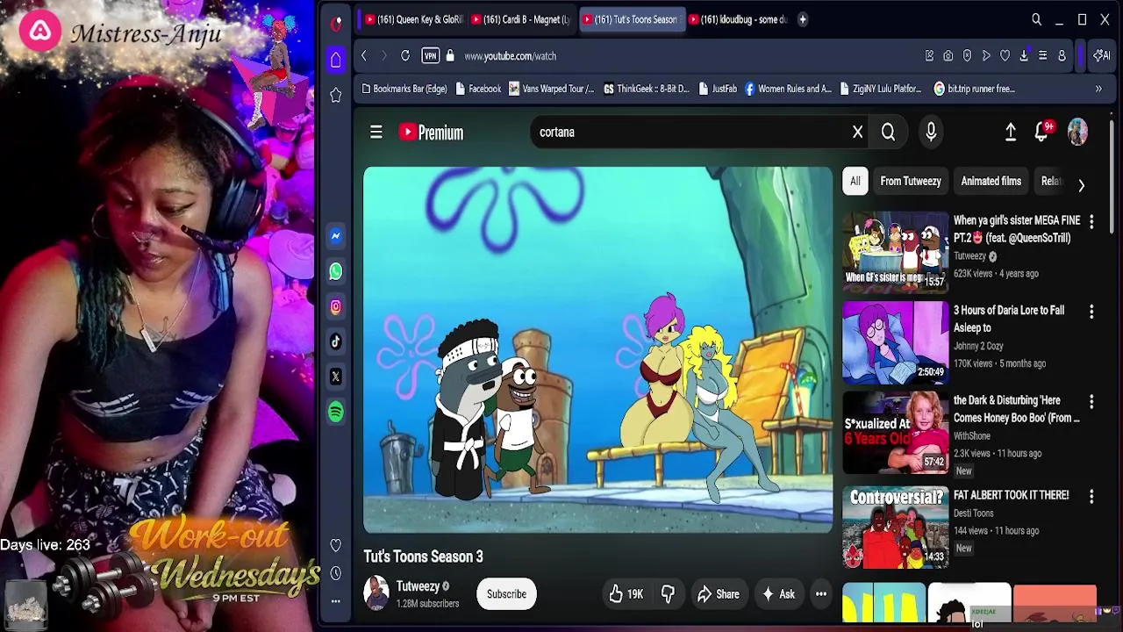The image size is (1123, 632).
Task: Dislike the video
Action: point(668,594)
